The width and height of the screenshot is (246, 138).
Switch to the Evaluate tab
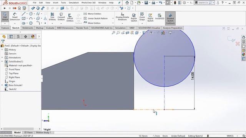tap(50, 28)
